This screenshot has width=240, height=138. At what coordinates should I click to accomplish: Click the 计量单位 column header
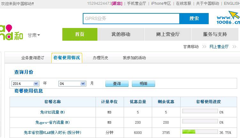click(x=109, y=102)
